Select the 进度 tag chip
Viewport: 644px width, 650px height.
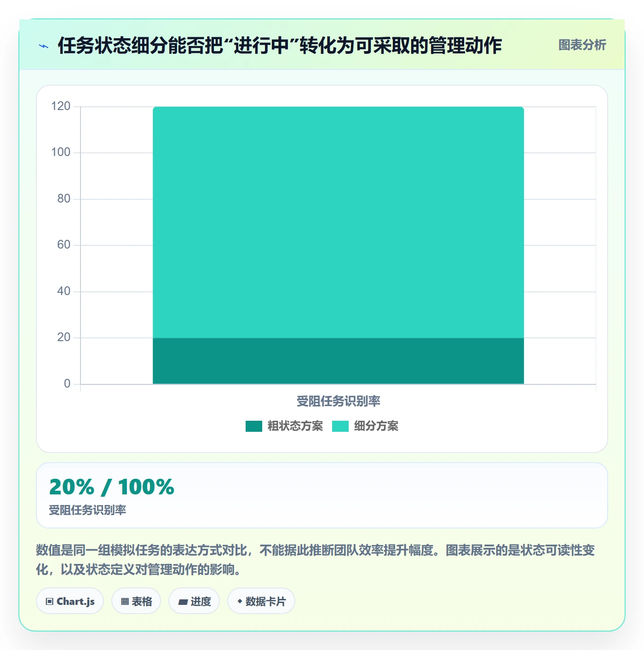pyautogui.click(x=194, y=601)
